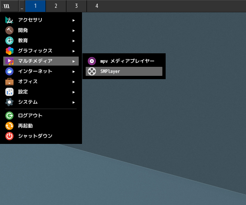Launch SMPlayer from the submenu
This screenshot has height=205, width=246.
124,71
